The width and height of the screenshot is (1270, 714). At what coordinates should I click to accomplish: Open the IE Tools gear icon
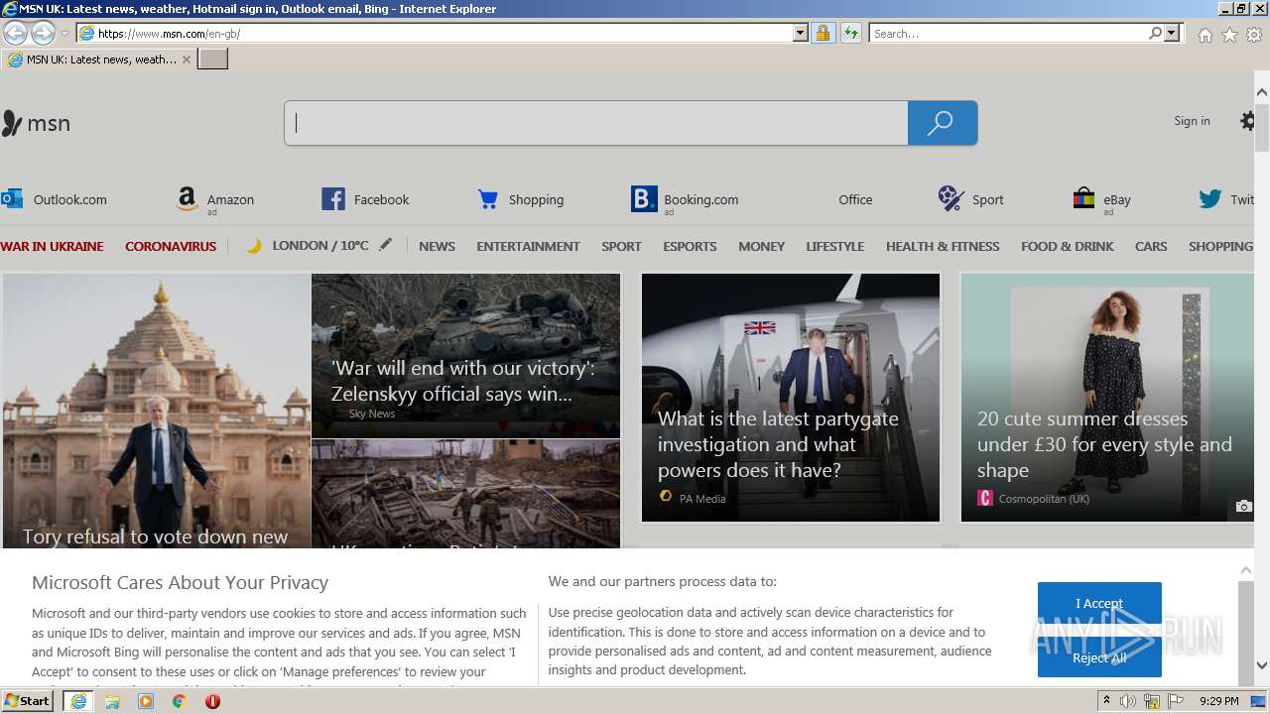point(1254,35)
